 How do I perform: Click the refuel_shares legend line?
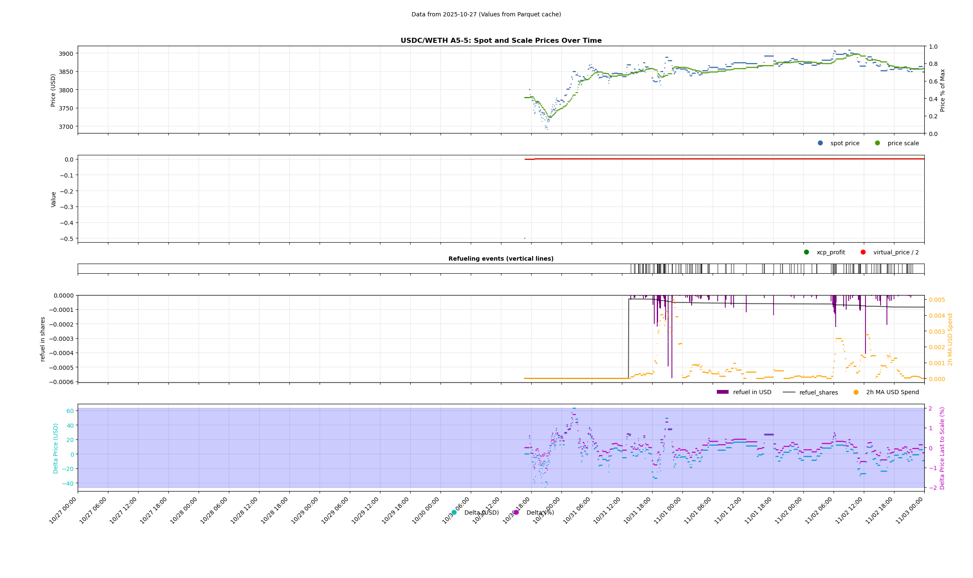[x=789, y=392]
